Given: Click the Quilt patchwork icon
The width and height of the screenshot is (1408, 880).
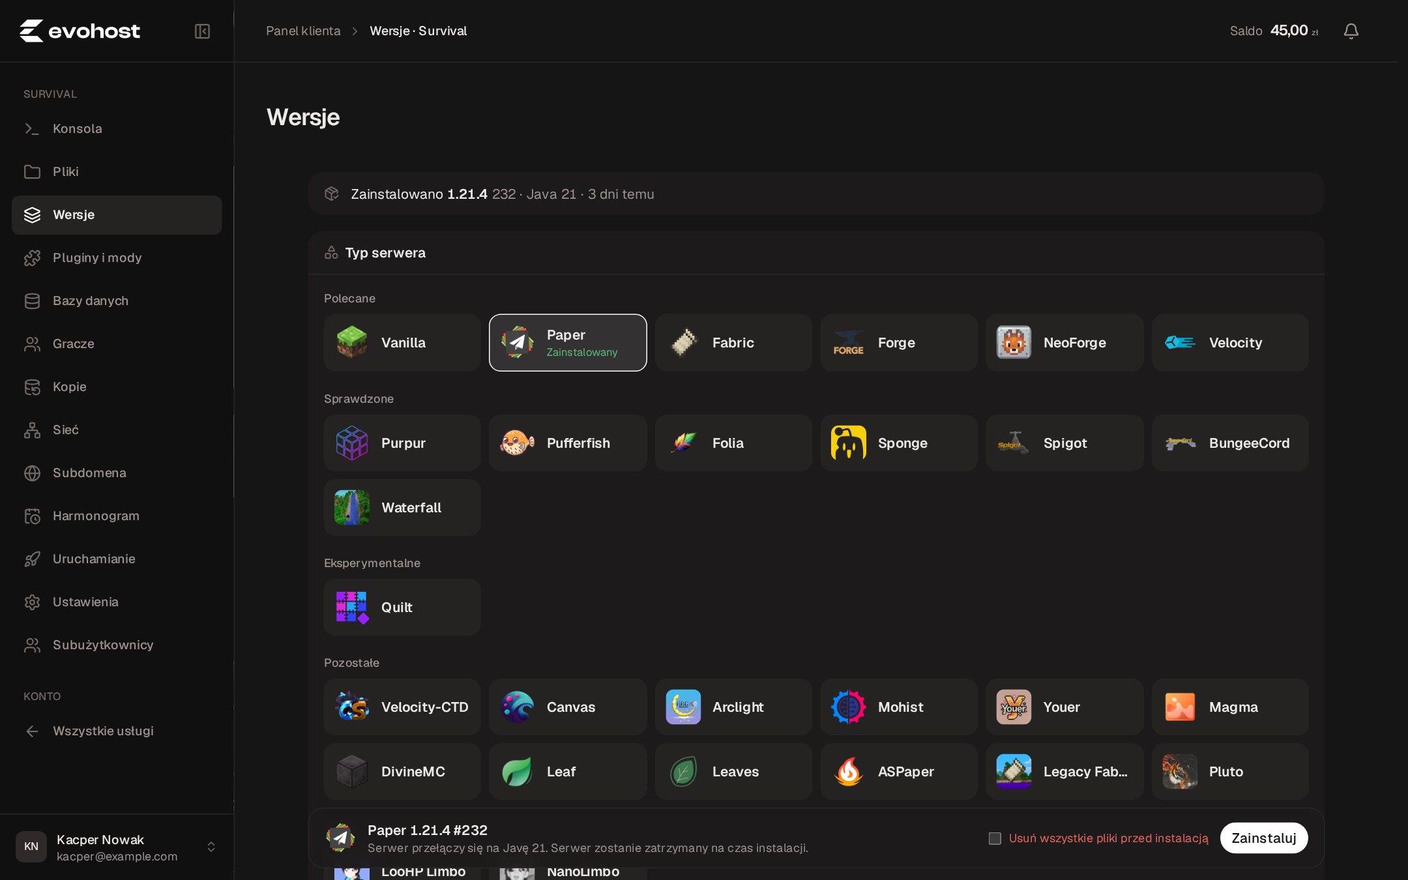Looking at the screenshot, I should pos(352,608).
